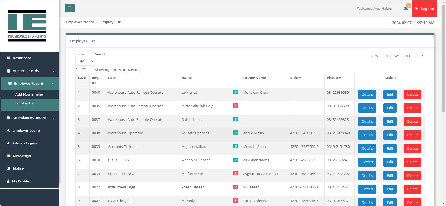The width and height of the screenshot is (446, 206).
Task: Click the location marker next to Yousaf Stiphness
Action: (x=235, y=133)
